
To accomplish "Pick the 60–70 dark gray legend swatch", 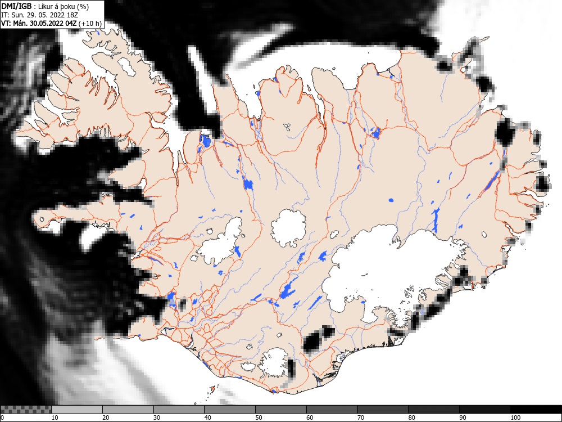I will point(332,410).
